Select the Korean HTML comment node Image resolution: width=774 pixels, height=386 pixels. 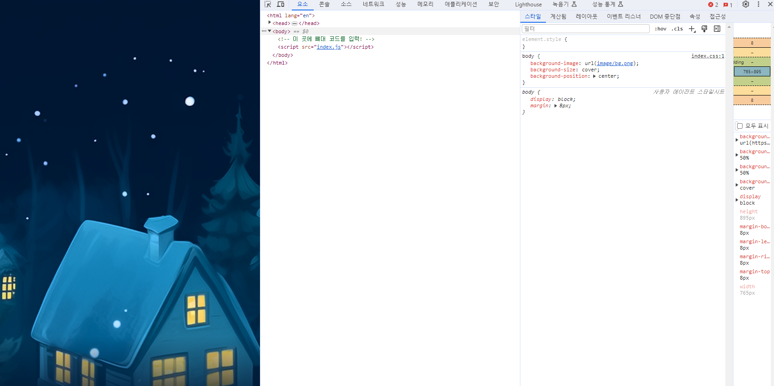tap(326, 40)
